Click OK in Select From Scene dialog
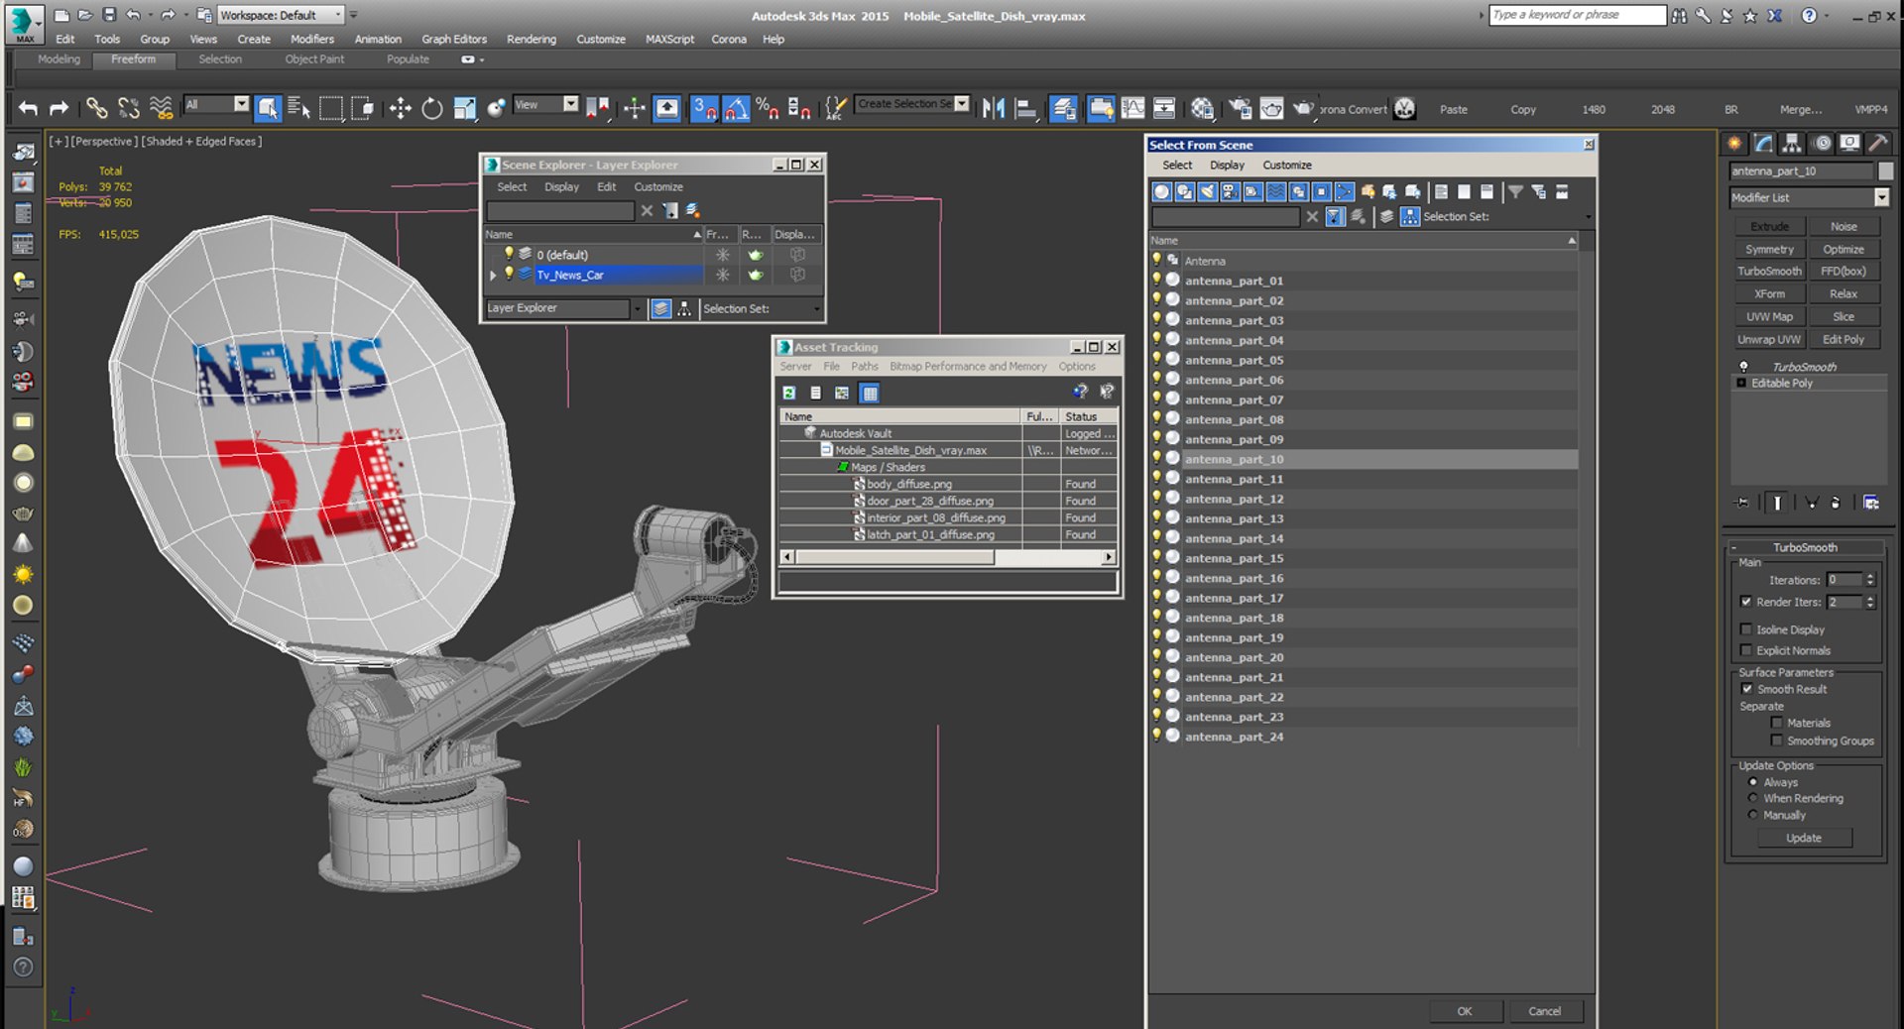Image resolution: width=1904 pixels, height=1029 pixels. [x=1465, y=1011]
